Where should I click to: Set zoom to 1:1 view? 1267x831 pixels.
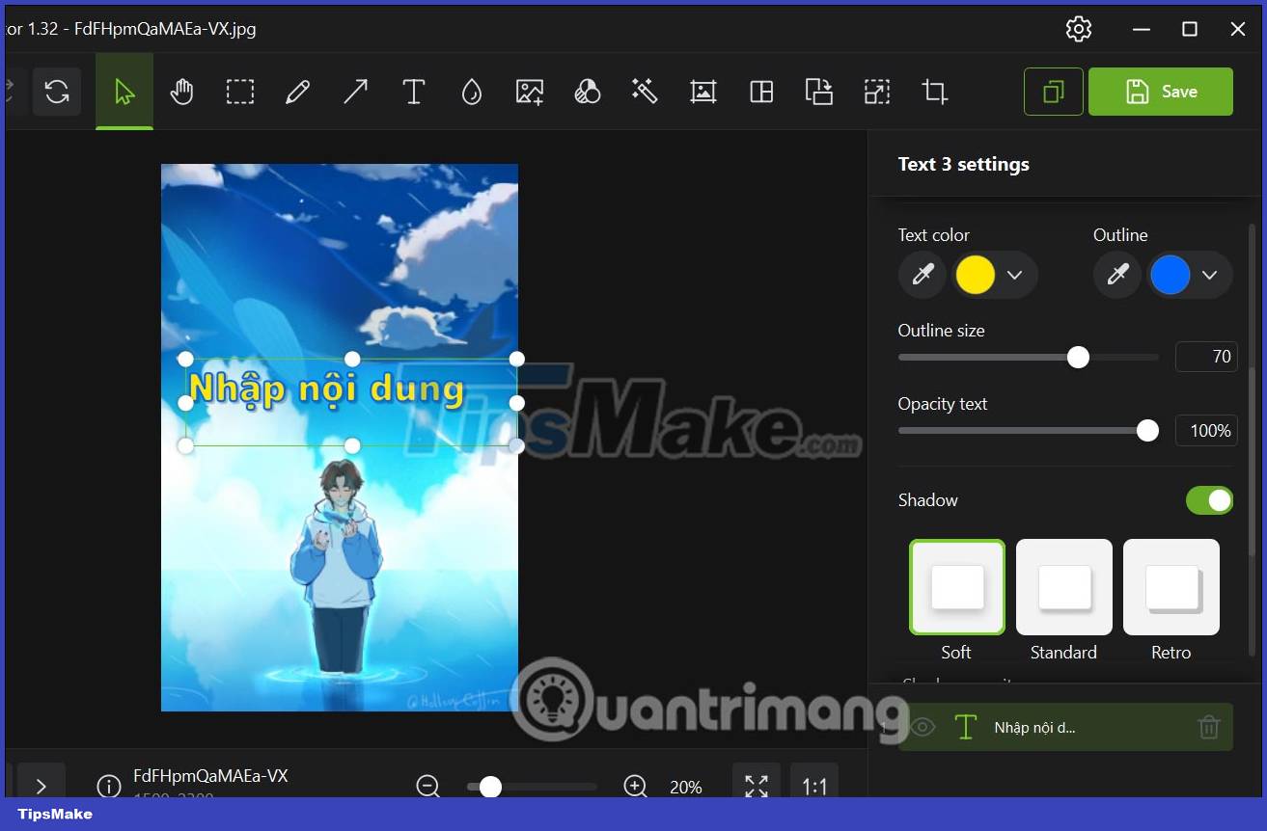click(x=814, y=786)
